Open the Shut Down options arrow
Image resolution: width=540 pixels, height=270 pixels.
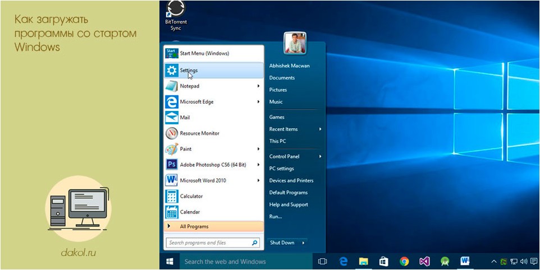304,243
